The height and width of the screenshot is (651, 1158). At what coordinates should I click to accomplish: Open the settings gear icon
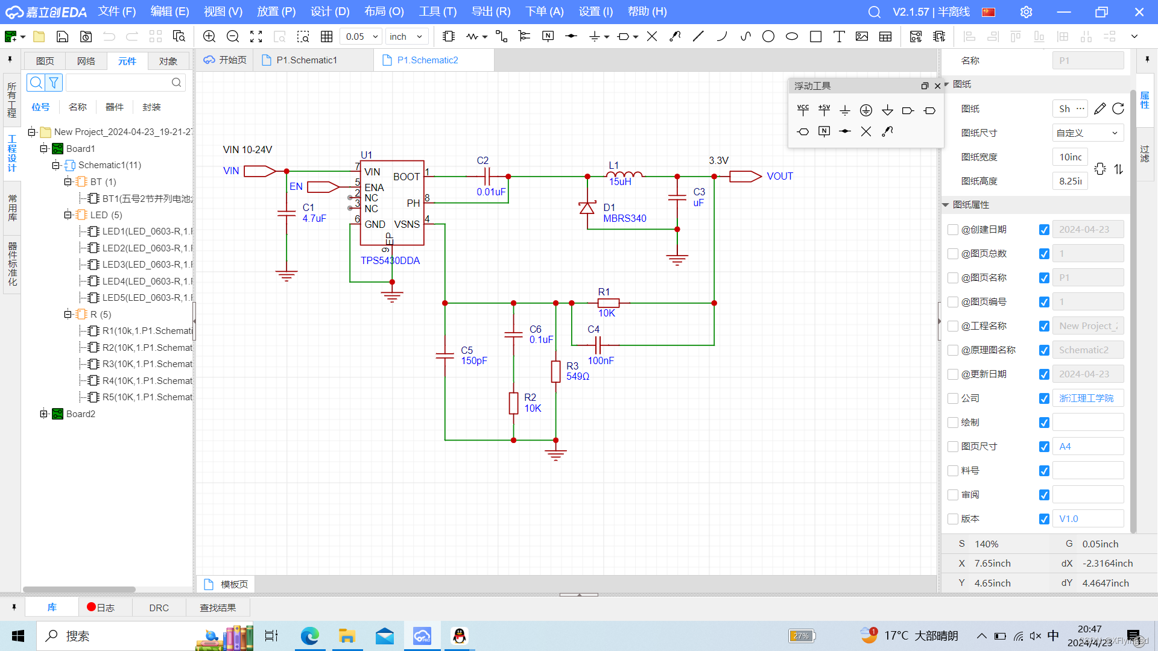pos(1026,12)
